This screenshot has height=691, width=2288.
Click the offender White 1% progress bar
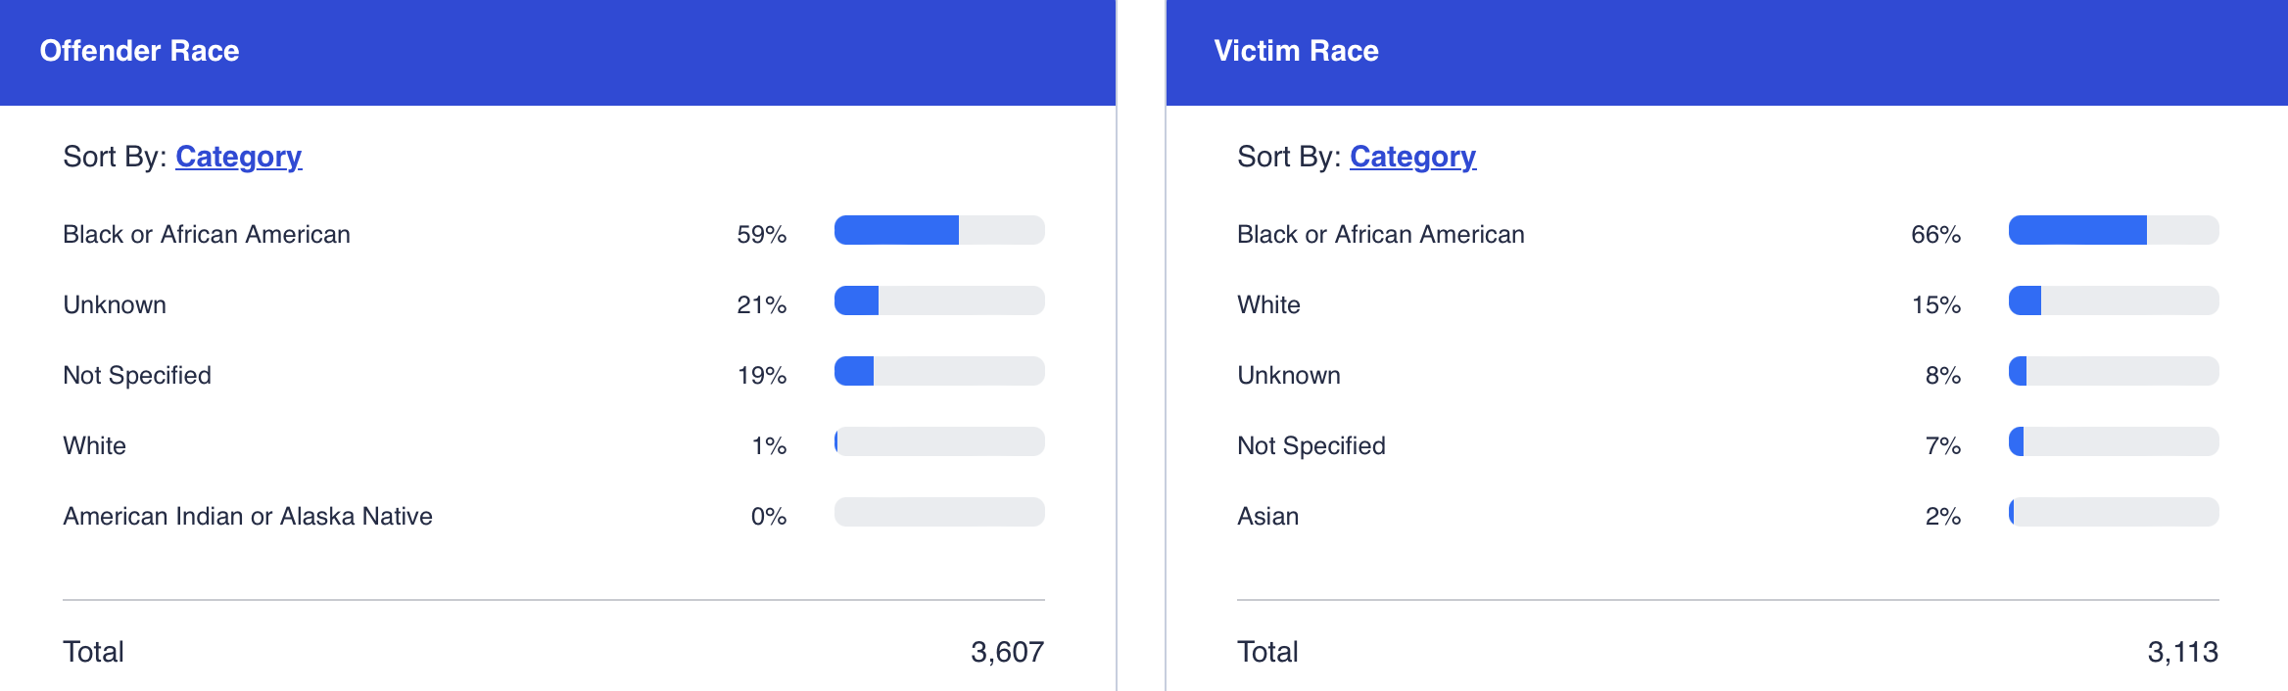pyautogui.click(x=938, y=441)
